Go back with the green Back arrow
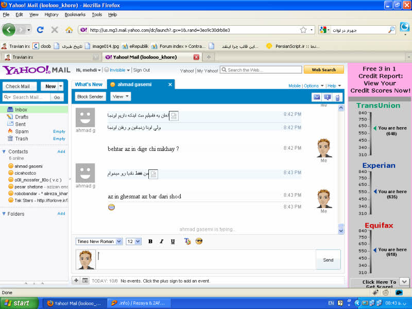The height and width of the screenshot is (309, 412). [9, 30]
